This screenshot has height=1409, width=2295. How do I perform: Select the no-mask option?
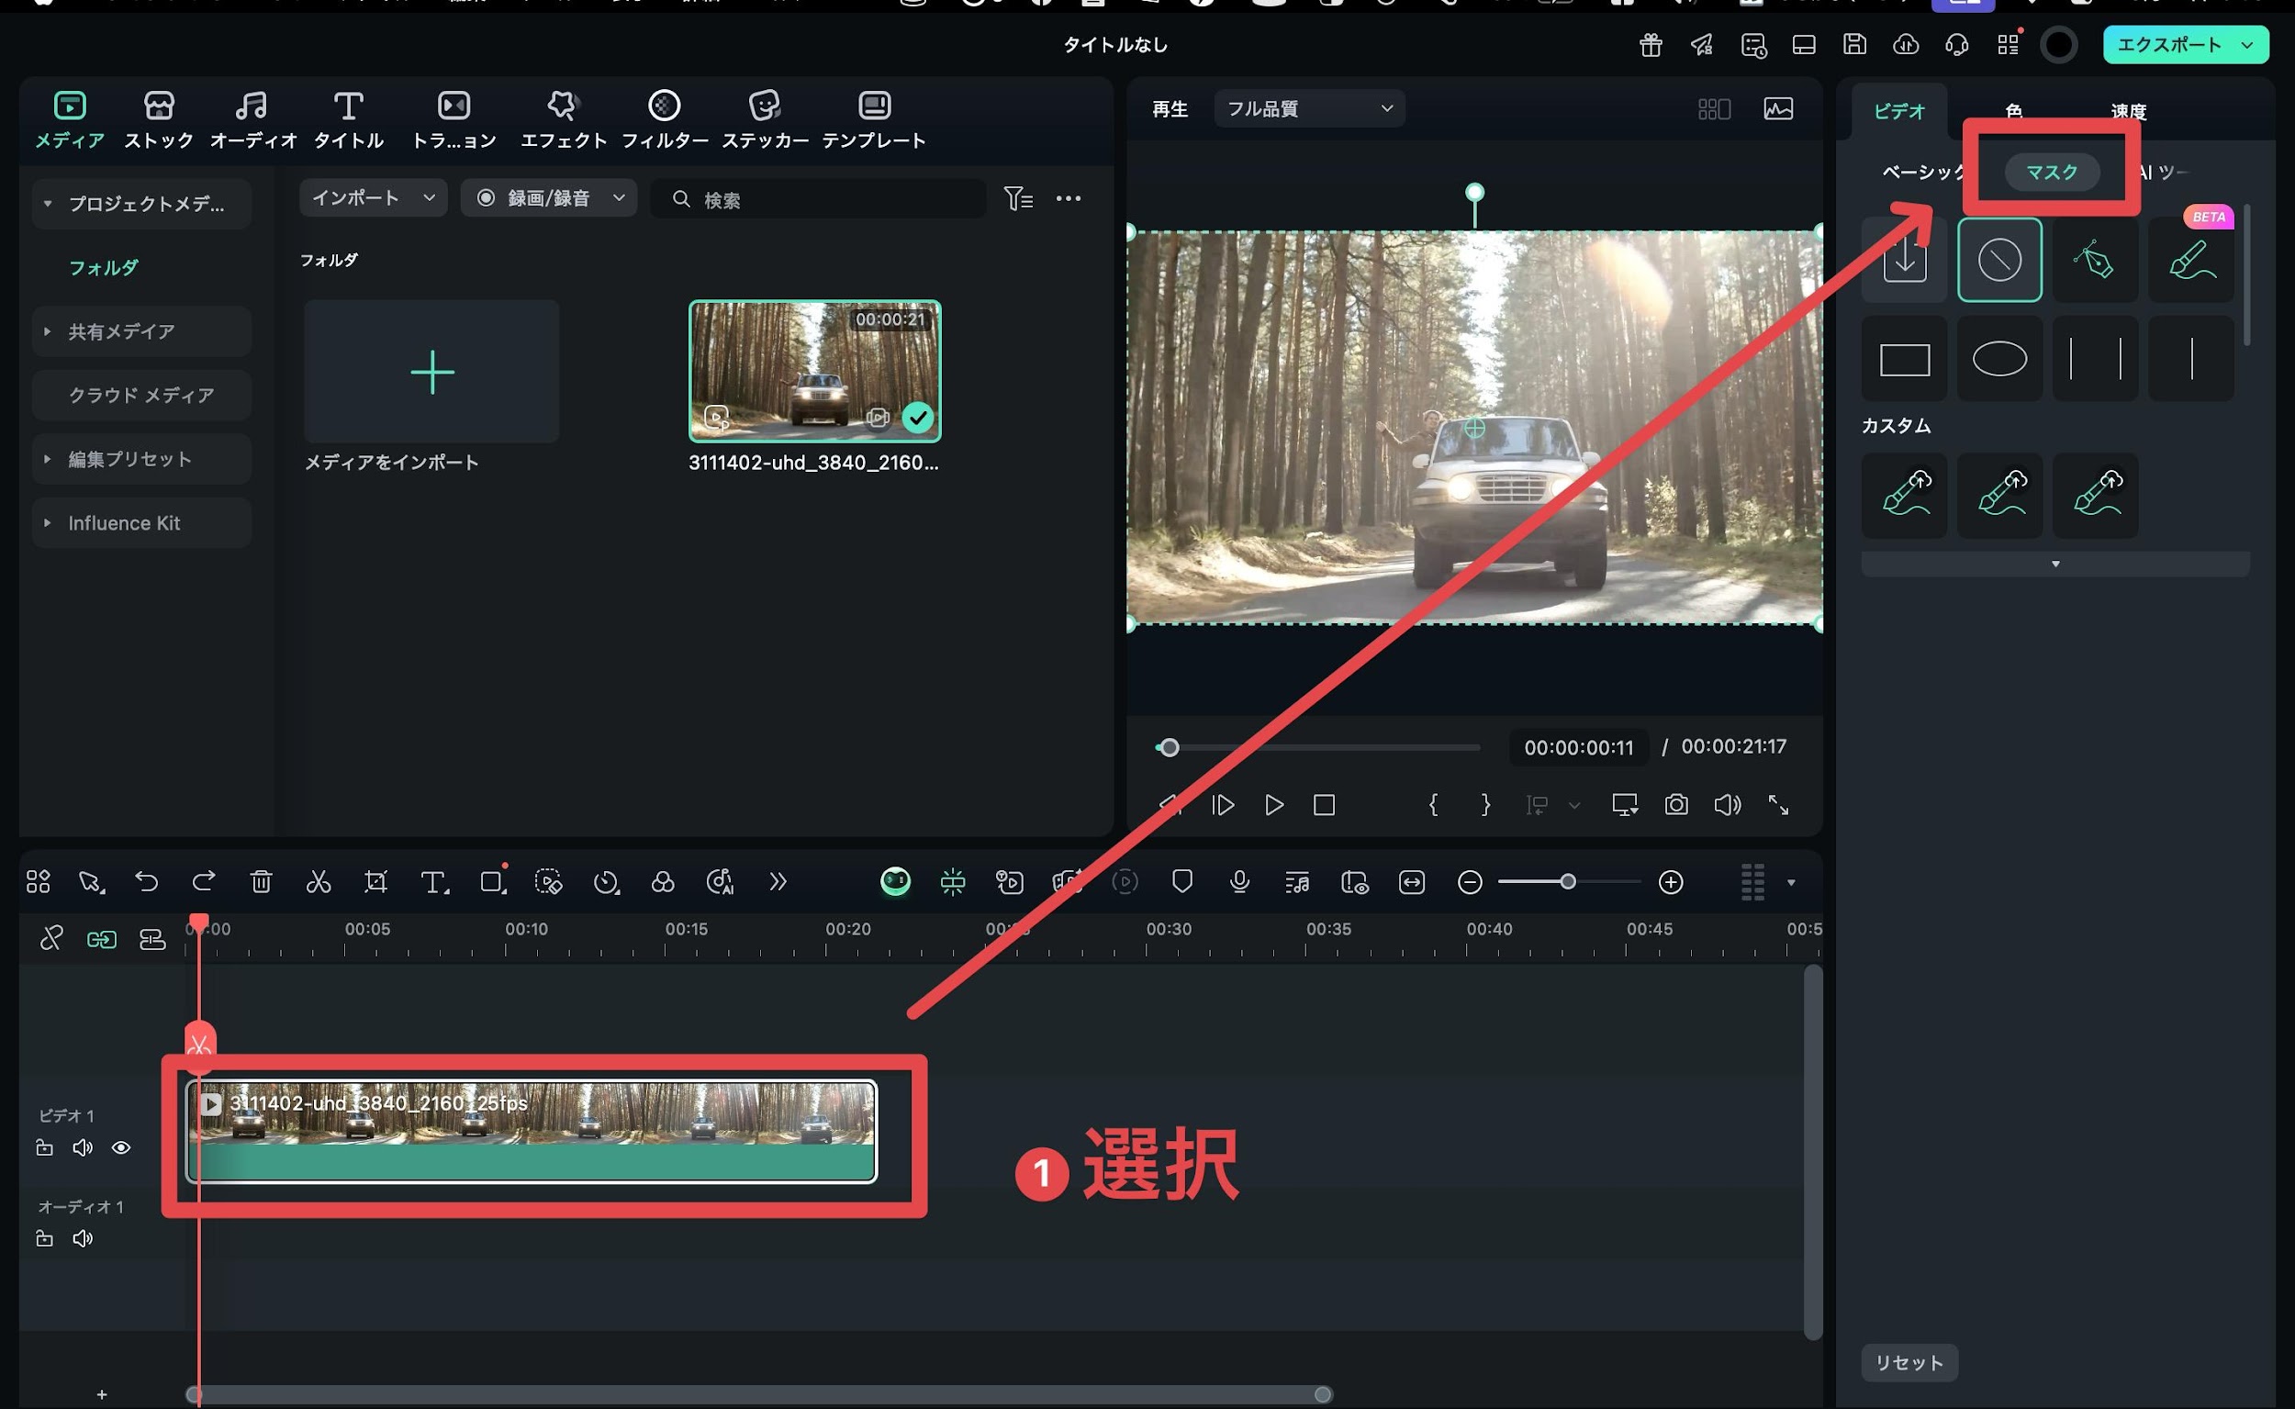(x=1999, y=259)
